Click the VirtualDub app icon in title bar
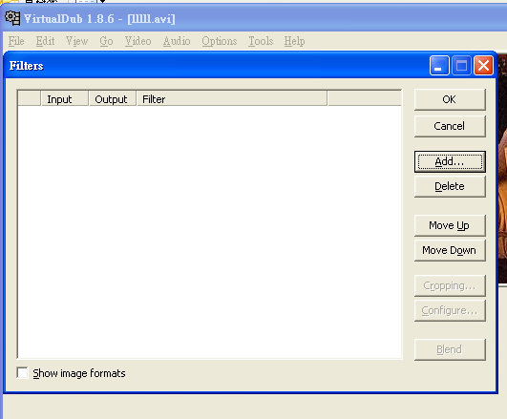 pyautogui.click(x=12, y=18)
